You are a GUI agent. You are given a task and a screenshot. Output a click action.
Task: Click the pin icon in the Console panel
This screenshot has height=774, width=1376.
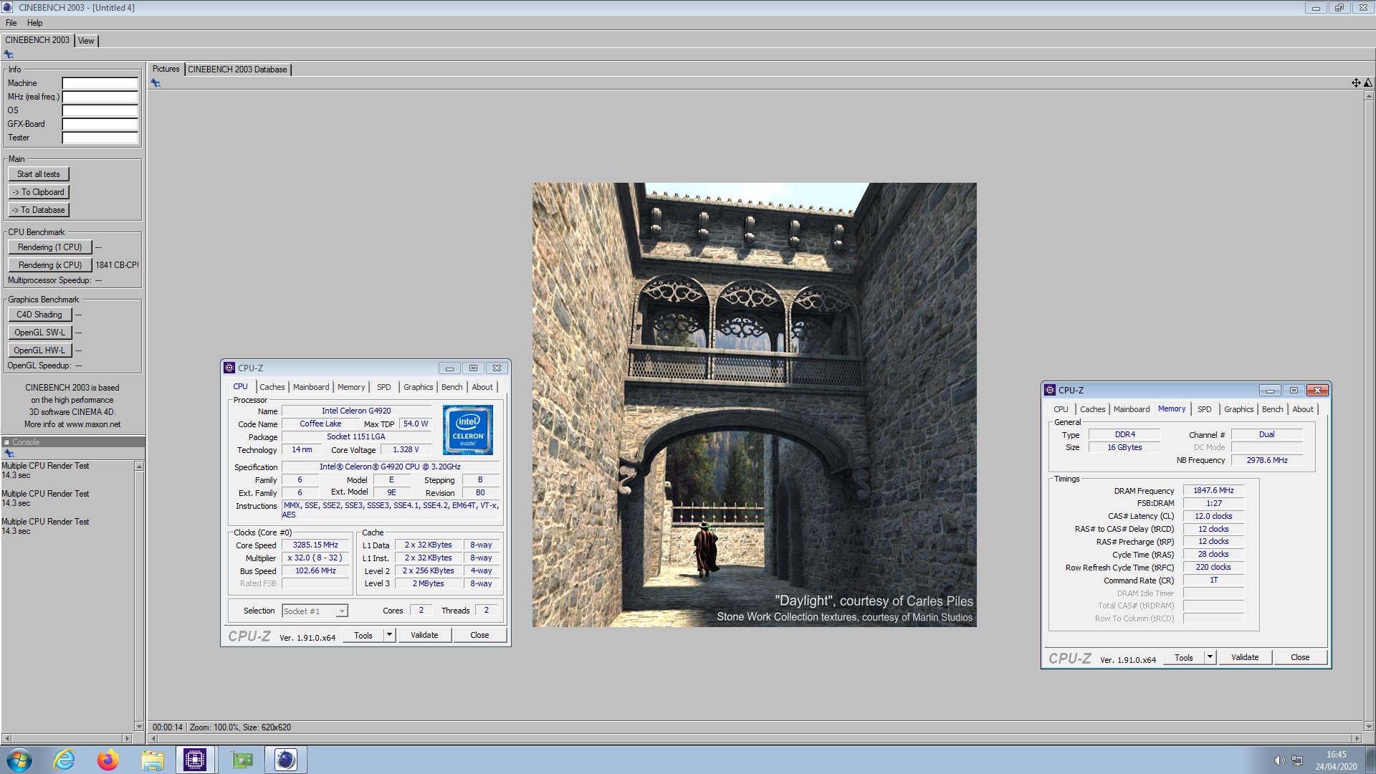[x=9, y=454]
